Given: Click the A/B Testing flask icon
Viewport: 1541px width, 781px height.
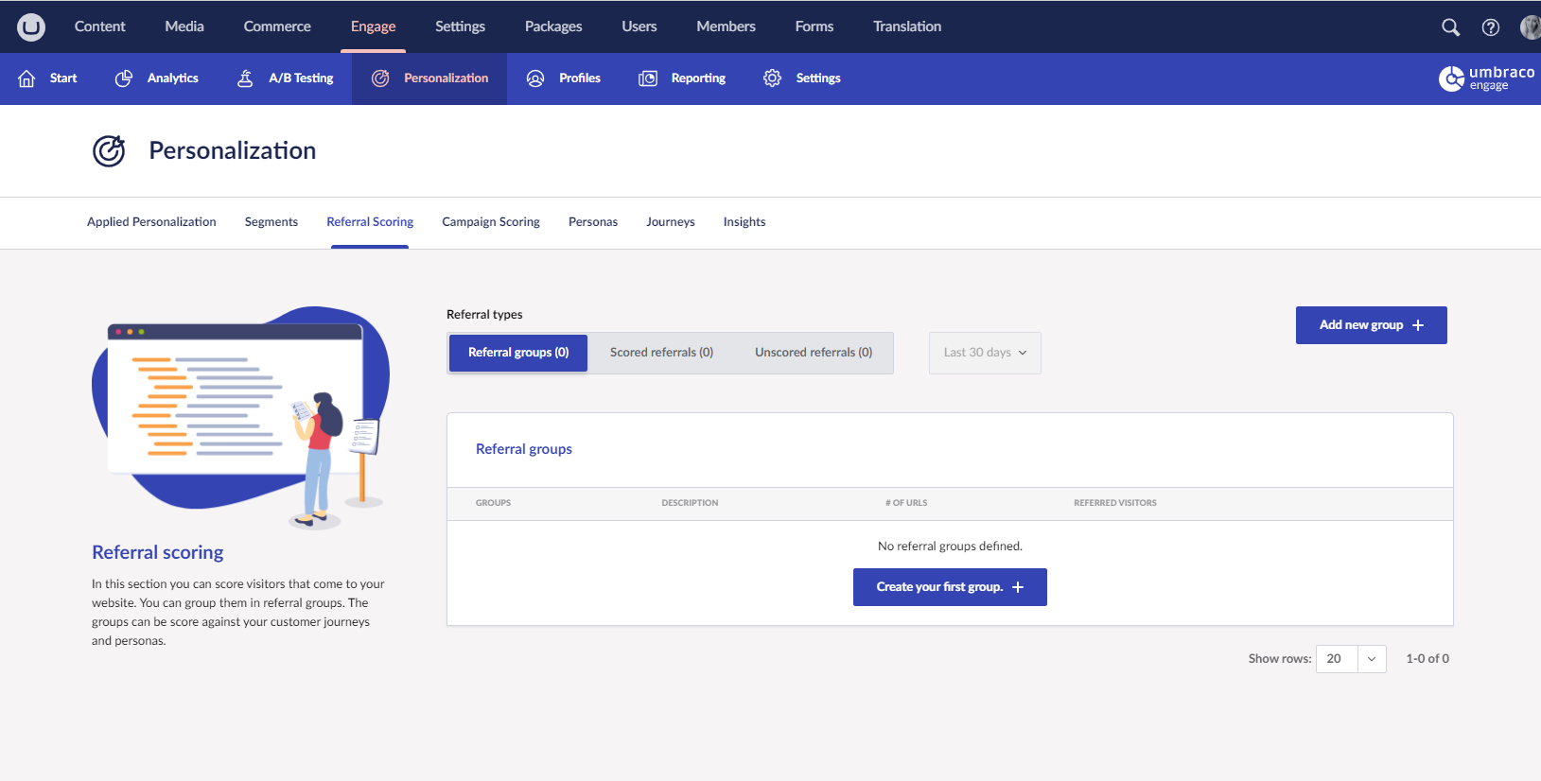Looking at the screenshot, I should click(x=245, y=78).
